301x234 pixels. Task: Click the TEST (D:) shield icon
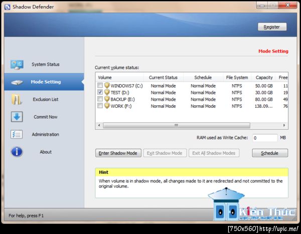coord(107,92)
